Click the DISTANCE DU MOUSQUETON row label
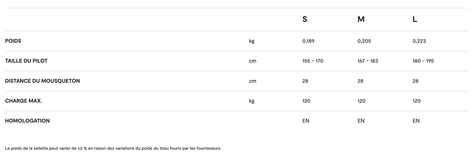475x157 pixels. click(42, 81)
